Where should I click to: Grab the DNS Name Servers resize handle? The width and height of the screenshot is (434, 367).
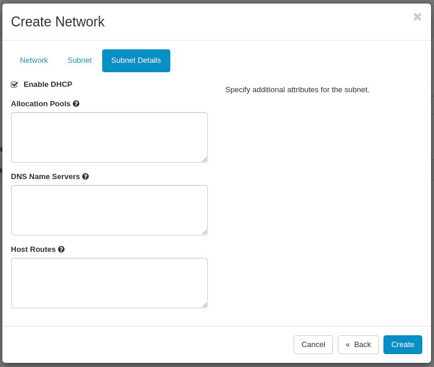click(x=205, y=232)
